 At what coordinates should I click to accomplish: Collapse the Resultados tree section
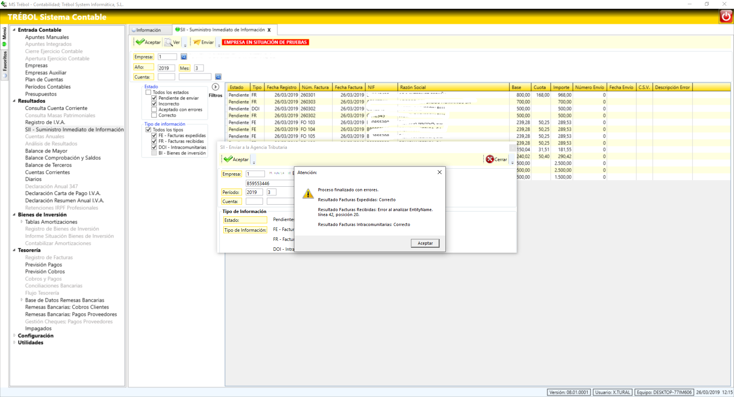[x=14, y=101]
